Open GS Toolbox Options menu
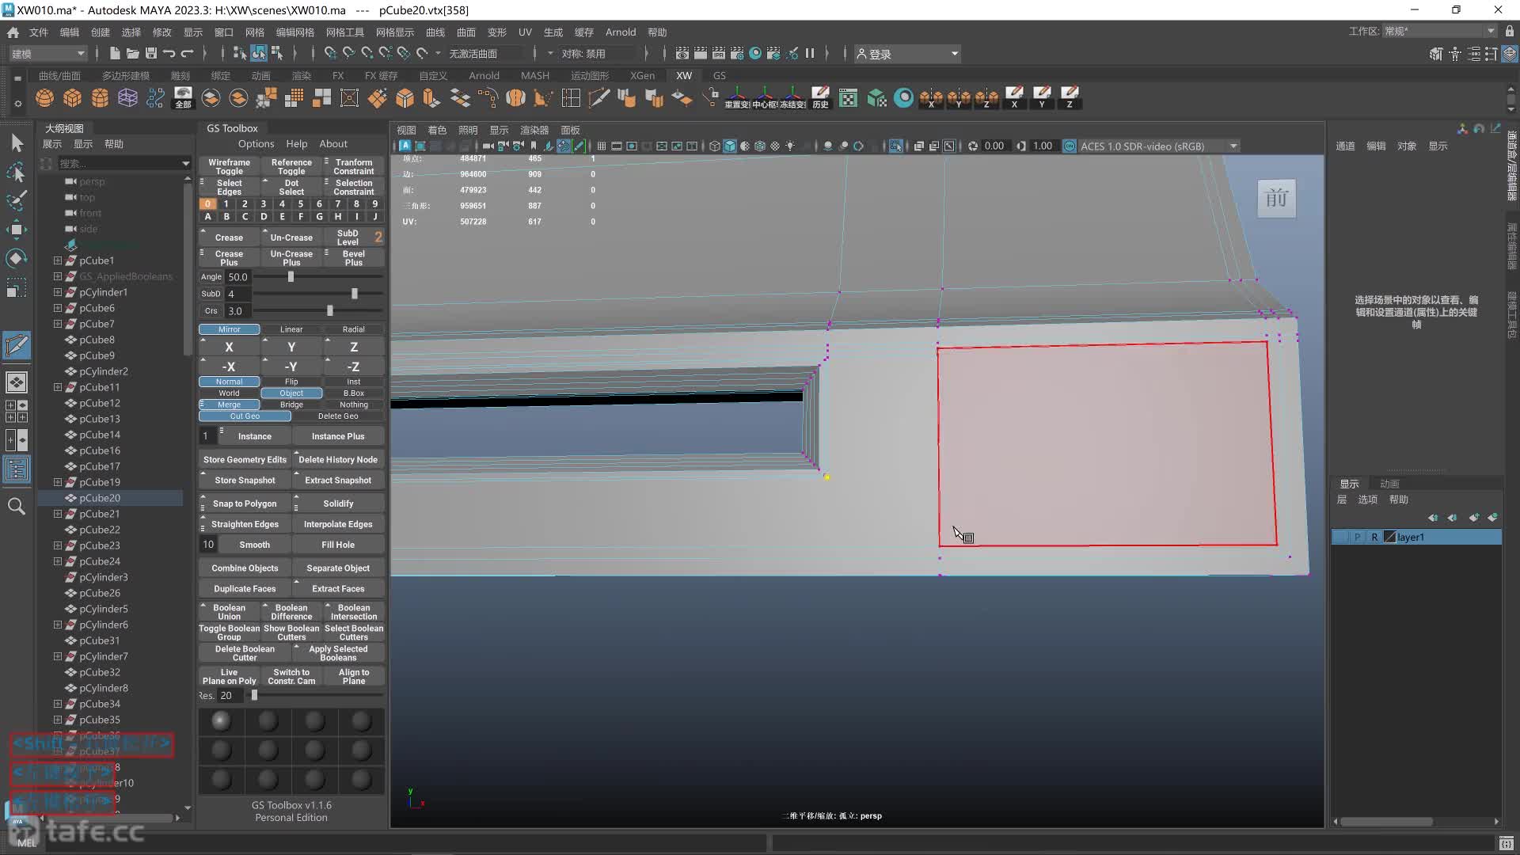Screen dimensions: 1520x855 [x=256, y=143]
